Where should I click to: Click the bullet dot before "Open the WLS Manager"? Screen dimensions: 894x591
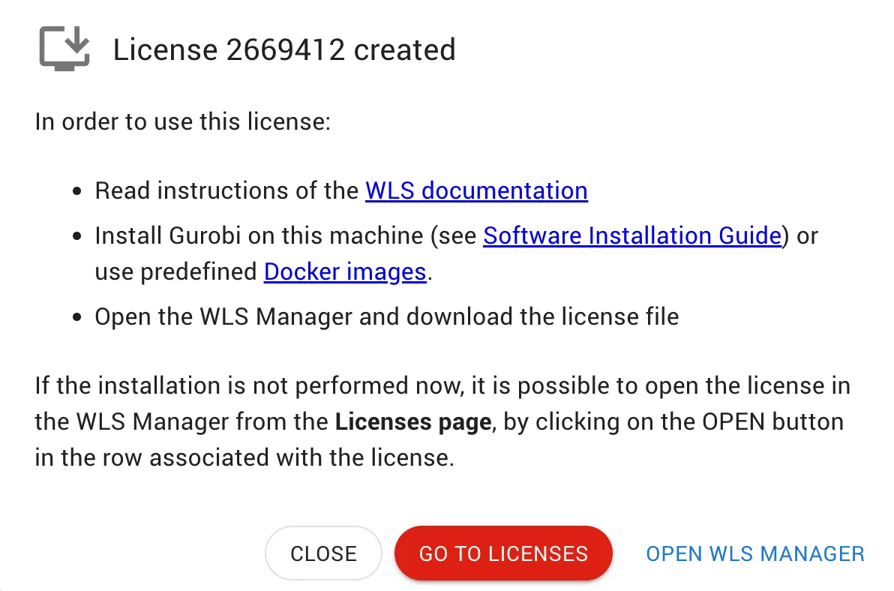tap(77, 318)
